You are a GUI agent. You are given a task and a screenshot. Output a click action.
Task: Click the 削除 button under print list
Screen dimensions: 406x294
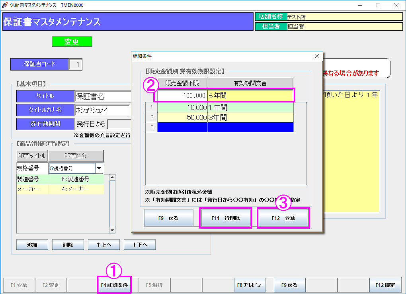68,245
